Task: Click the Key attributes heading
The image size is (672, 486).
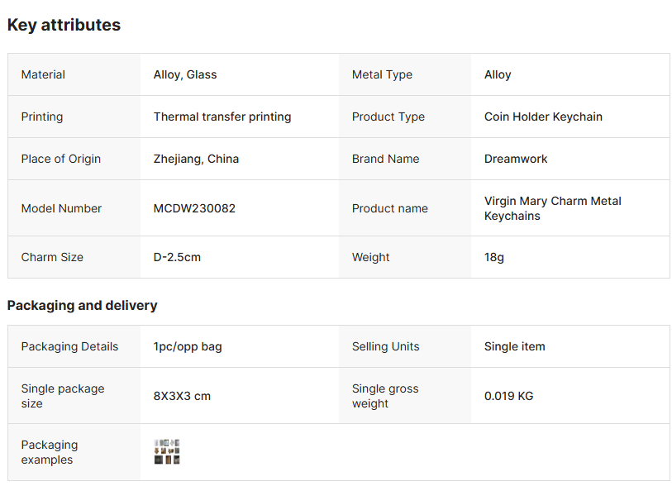Action: tap(64, 25)
